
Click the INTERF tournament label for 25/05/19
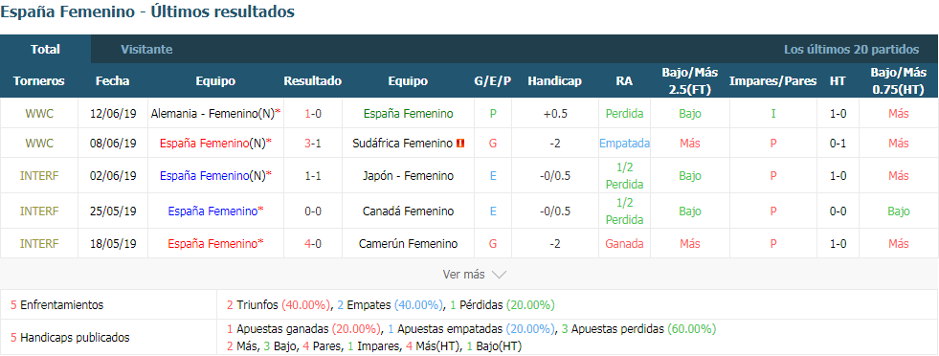click(39, 211)
